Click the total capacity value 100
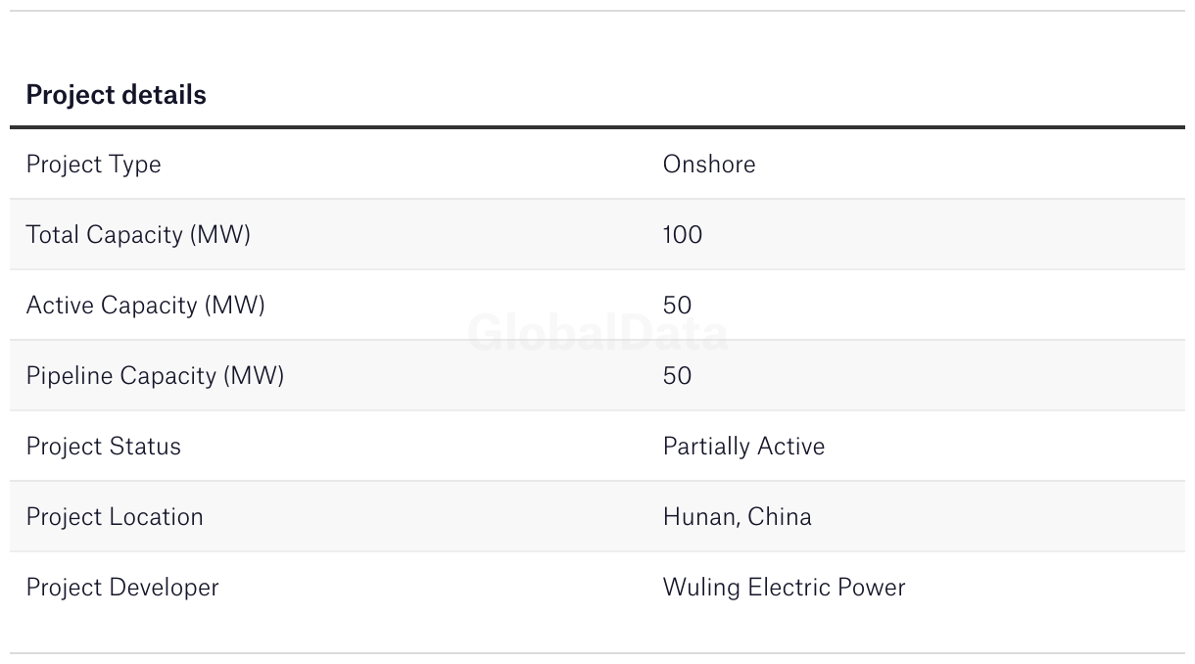Screen dimensions: 1195x664 pos(682,235)
